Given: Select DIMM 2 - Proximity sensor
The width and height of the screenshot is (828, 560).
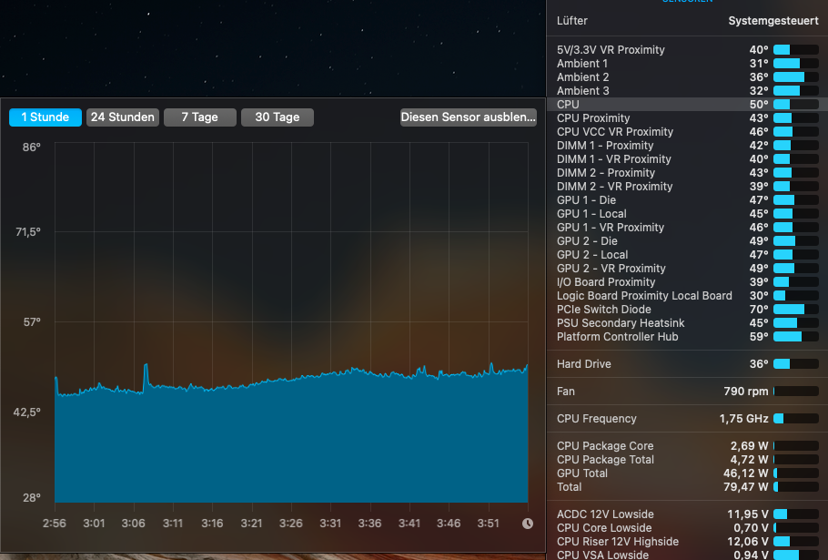Looking at the screenshot, I should click(688, 173).
